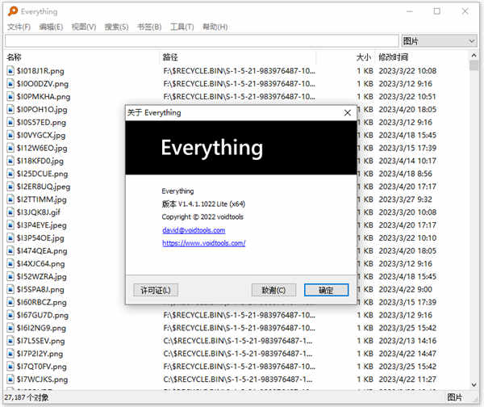Close the 关于 Everything dialog

tap(348, 113)
